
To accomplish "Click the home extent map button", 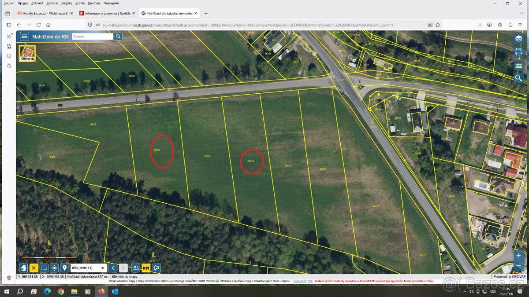I will 23,268.
